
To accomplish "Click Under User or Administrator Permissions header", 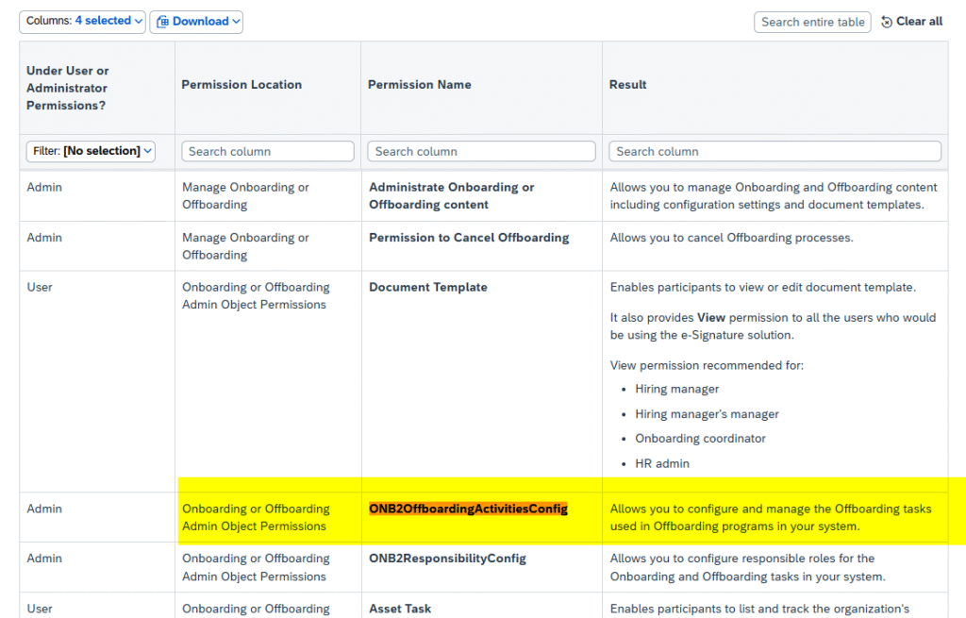I will click(x=68, y=88).
